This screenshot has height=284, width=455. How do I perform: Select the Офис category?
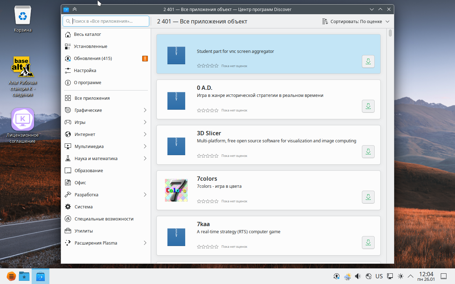(x=80, y=183)
